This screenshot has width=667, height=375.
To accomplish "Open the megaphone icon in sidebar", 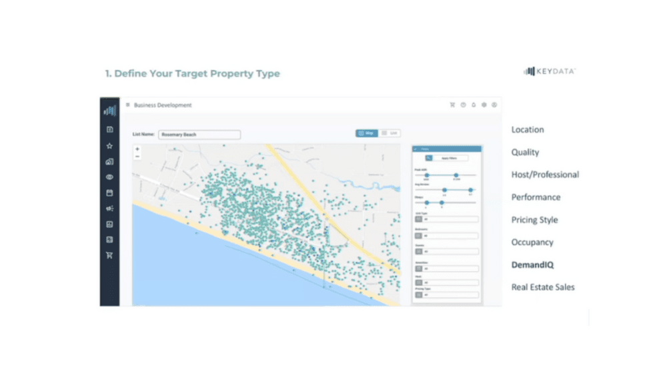I will click(x=110, y=208).
